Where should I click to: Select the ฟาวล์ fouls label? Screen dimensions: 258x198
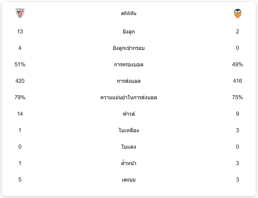point(129,114)
